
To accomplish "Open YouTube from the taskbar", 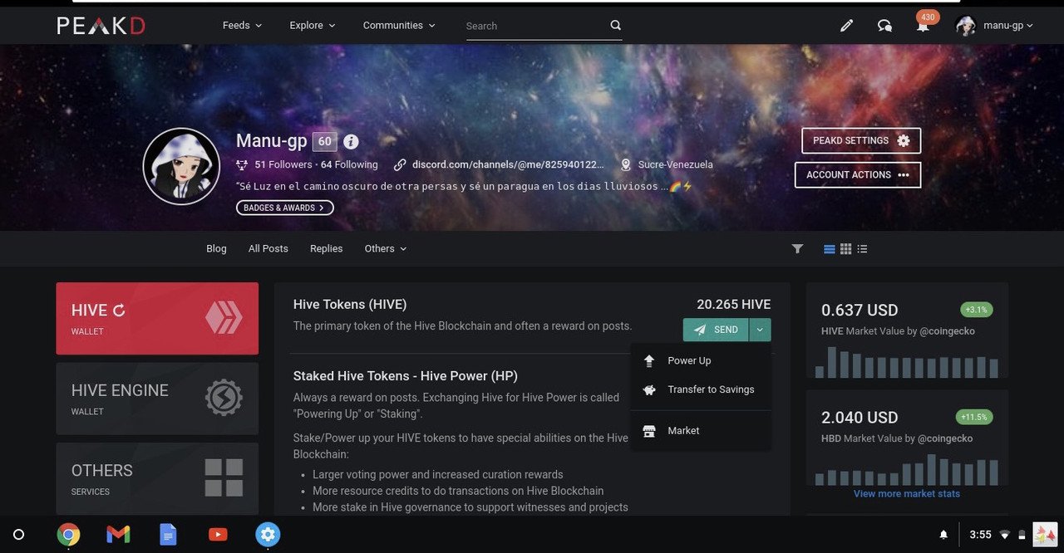I will 218,534.
